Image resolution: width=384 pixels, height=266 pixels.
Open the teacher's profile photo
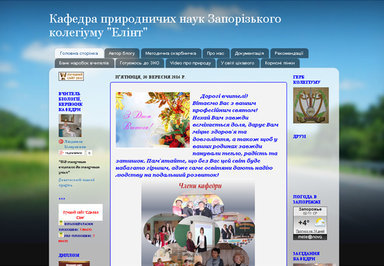coord(70,124)
